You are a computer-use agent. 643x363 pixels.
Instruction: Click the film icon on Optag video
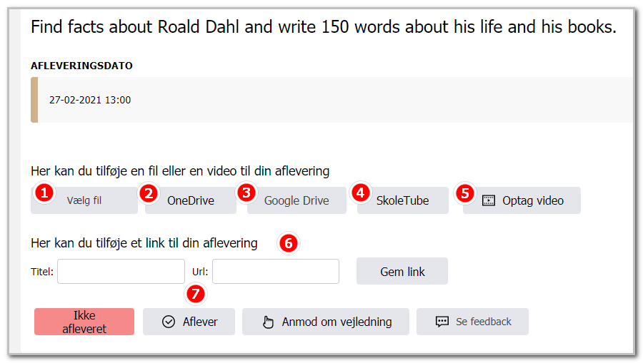click(x=489, y=200)
